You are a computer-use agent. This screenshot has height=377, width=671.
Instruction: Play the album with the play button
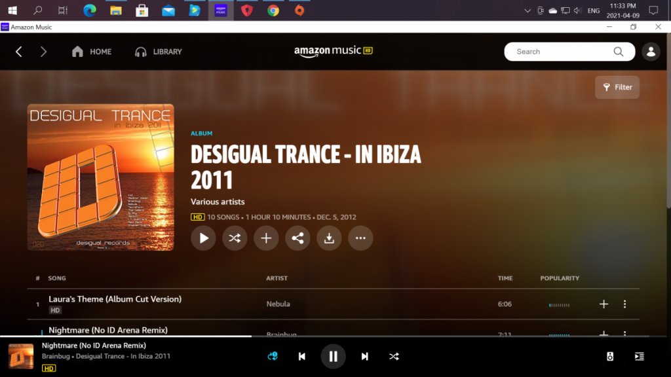[x=203, y=238]
